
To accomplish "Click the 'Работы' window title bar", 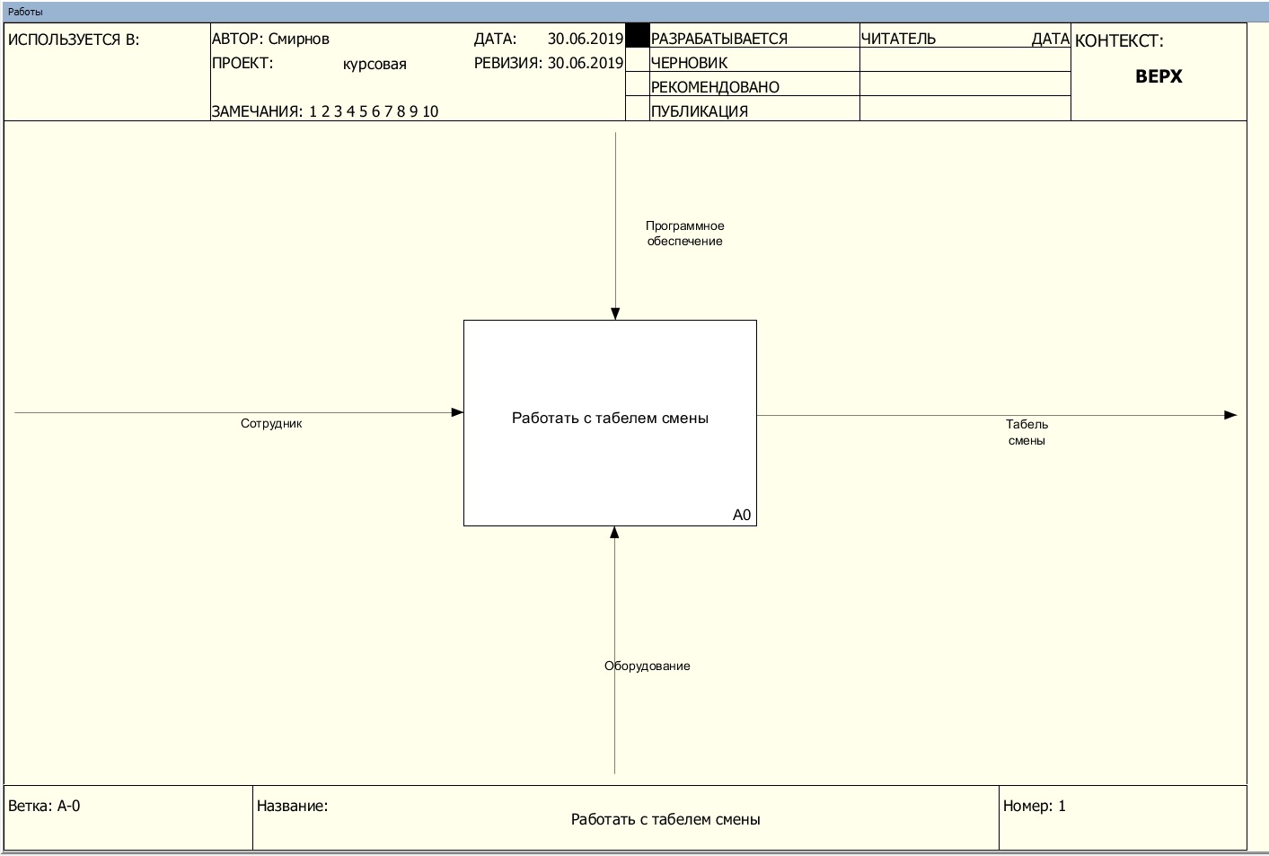I will point(634,12).
